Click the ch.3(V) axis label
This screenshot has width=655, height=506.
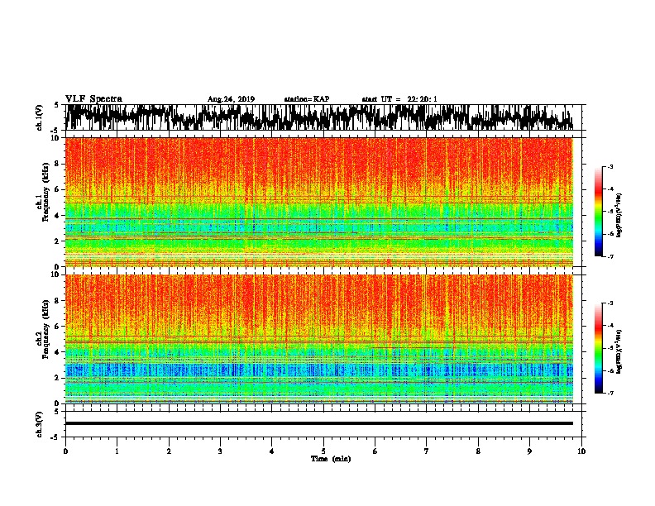pyautogui.click(x=40, y=424)
